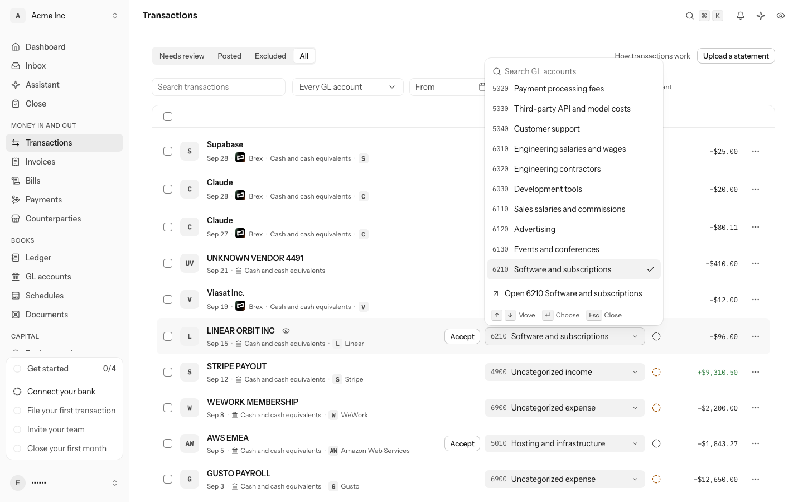Viewport: 803px width, 502px height.
Task: Open the Uncategorized income dropdown for STRIPE PAYOUT
Action: [x=565, y=372]
